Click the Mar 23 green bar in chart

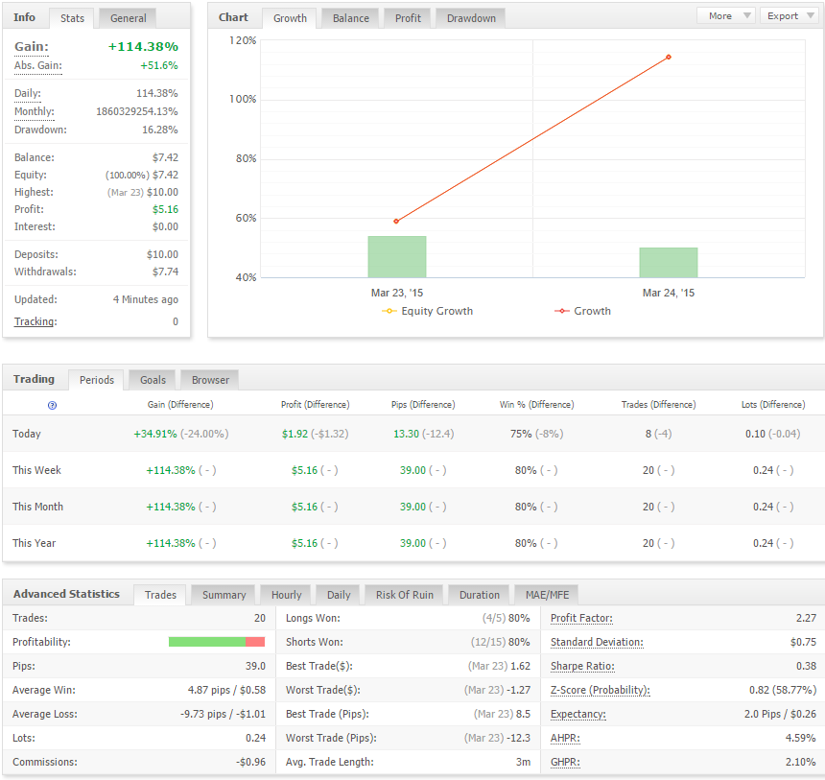coord(397,257)
